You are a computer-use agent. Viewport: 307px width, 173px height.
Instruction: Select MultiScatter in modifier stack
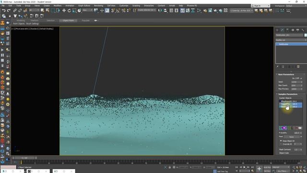tap(291, 44)
